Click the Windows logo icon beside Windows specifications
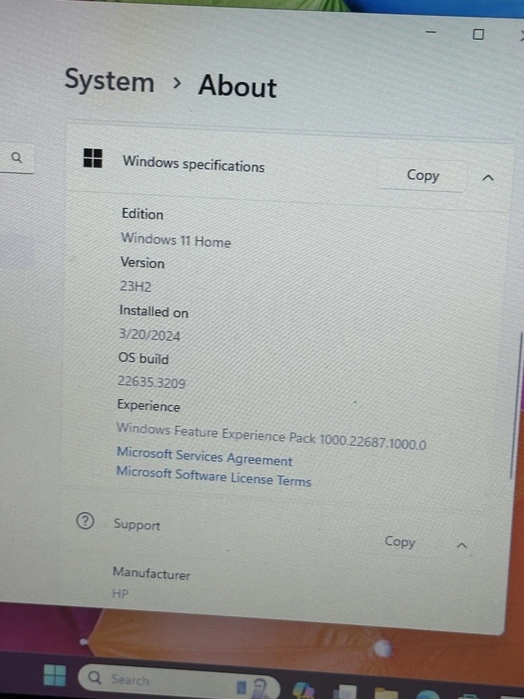This screenshot has height=699, width=524. (x=92, y=158)
